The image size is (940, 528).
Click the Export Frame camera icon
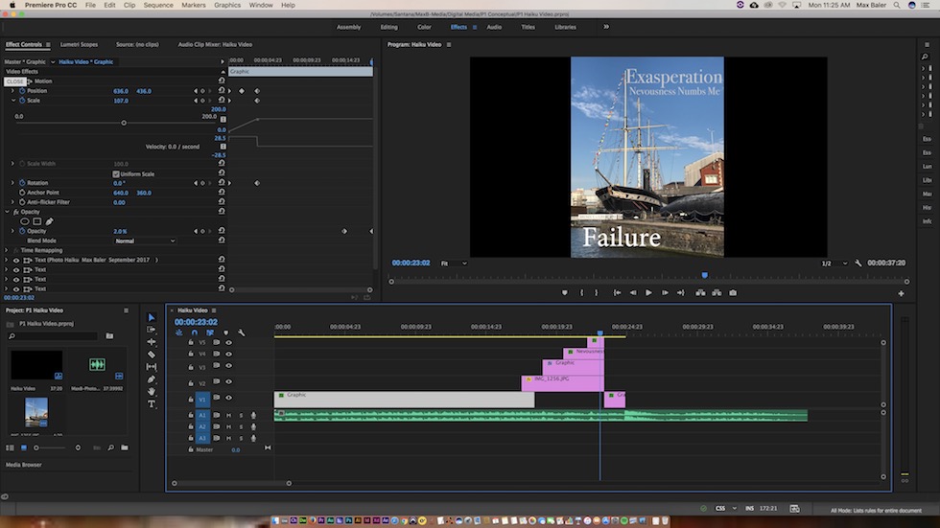click(x=733, y=292)
